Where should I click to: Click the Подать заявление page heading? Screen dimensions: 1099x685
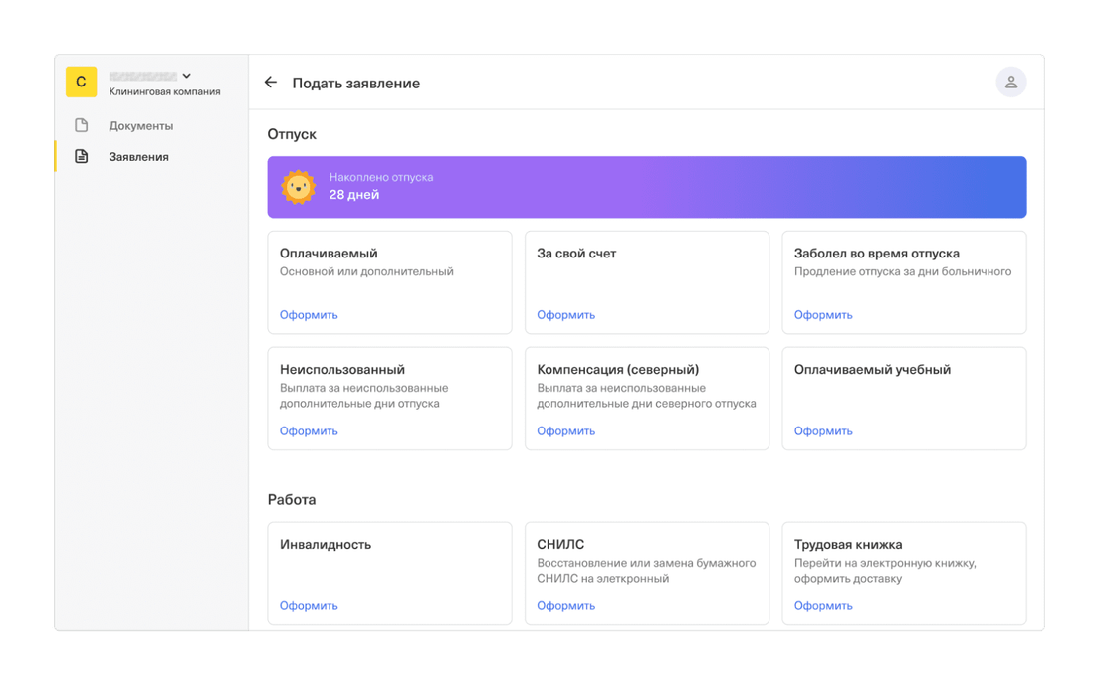coord(356,84)
